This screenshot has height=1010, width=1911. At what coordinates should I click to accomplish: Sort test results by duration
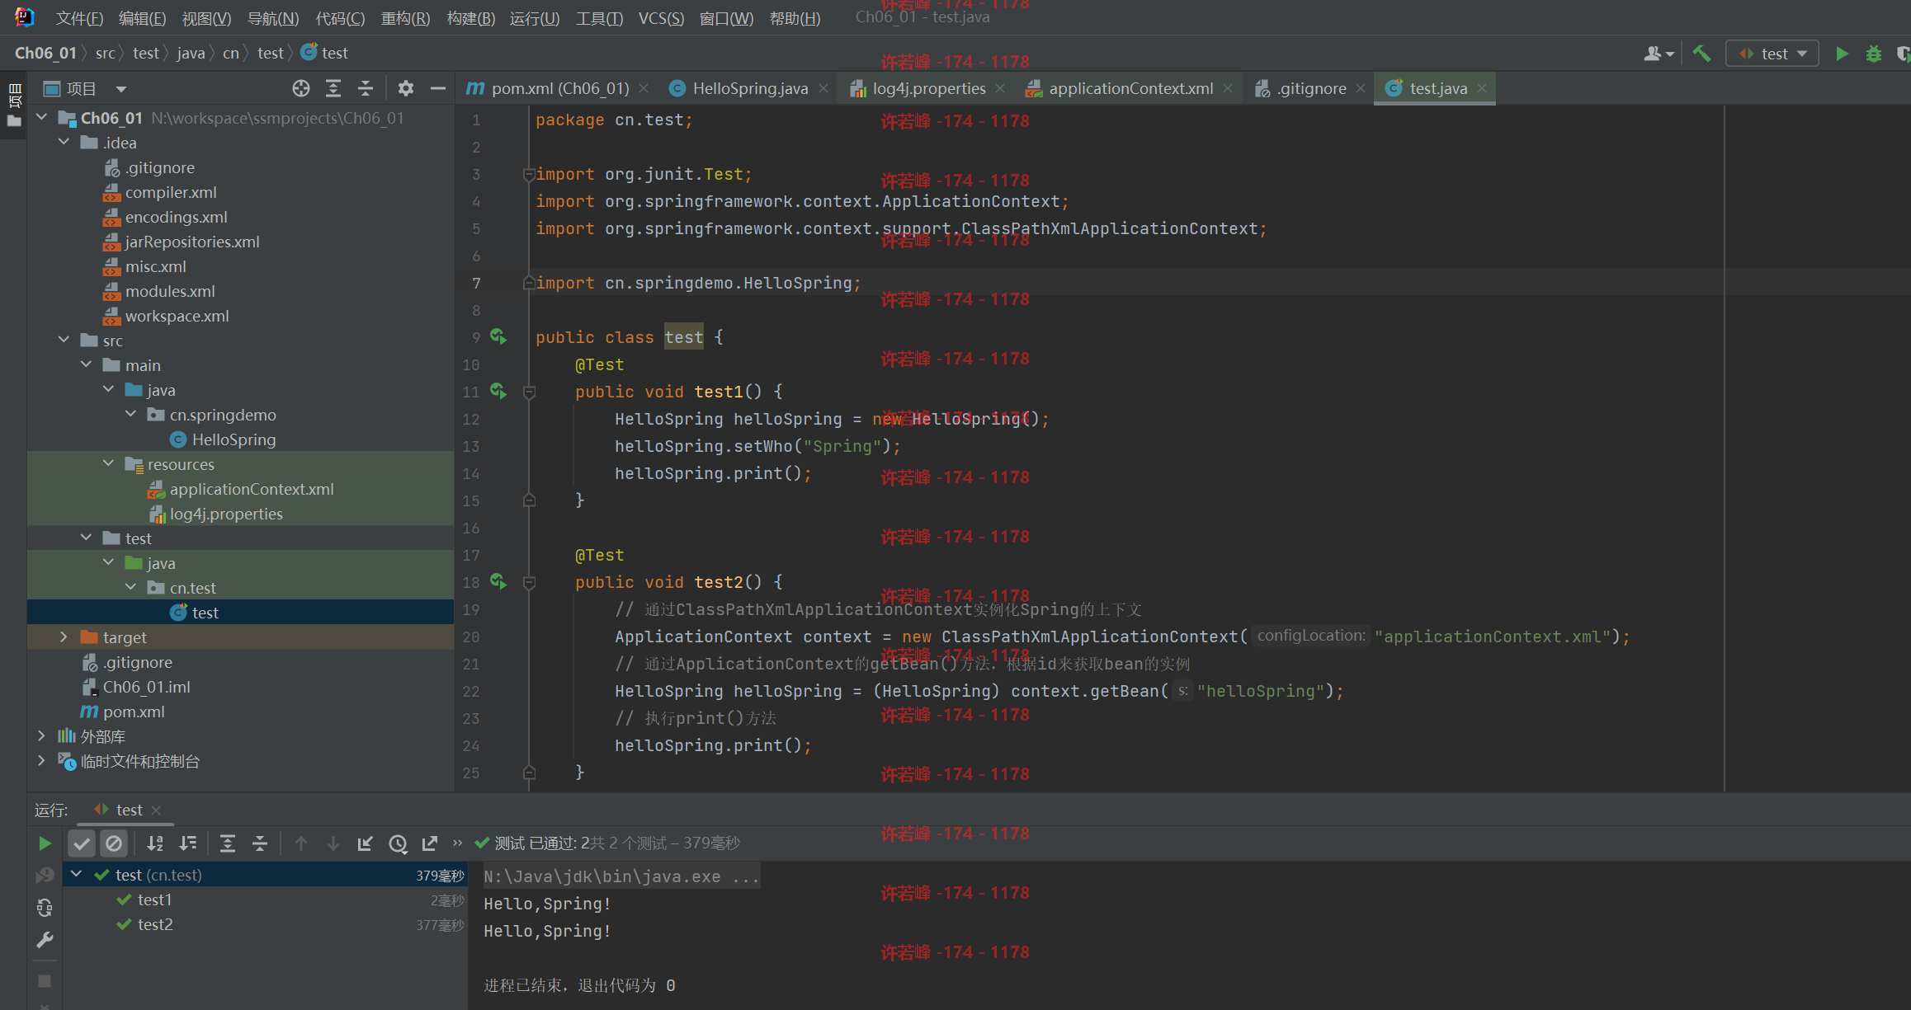[188, 843]
